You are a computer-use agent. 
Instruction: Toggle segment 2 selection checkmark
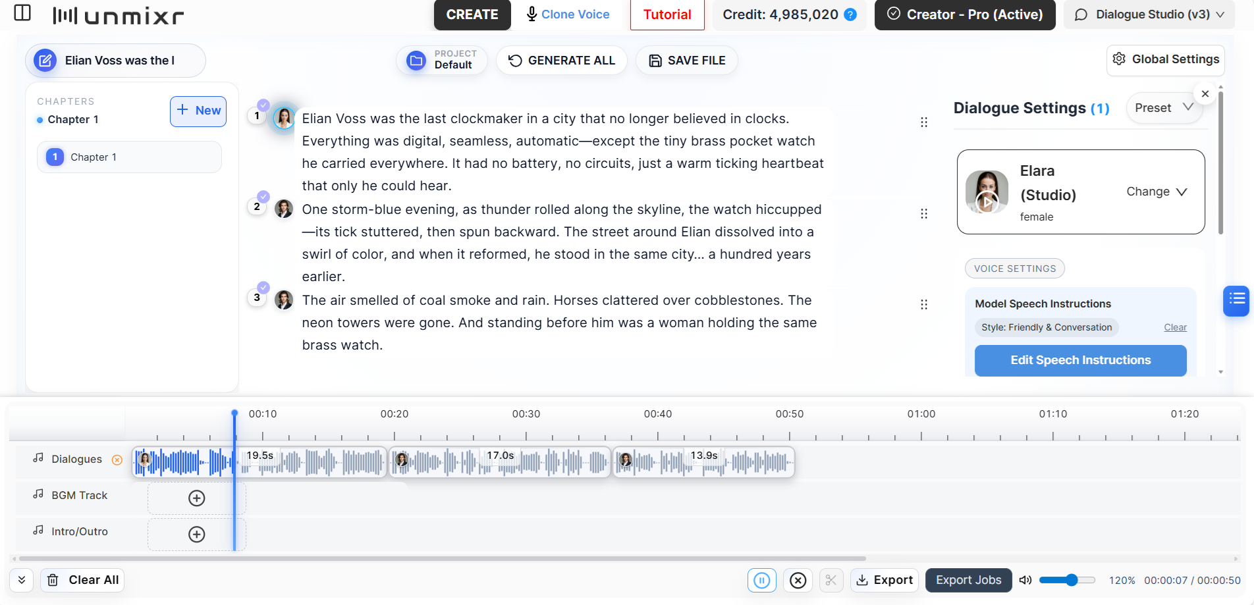[263, 196]
